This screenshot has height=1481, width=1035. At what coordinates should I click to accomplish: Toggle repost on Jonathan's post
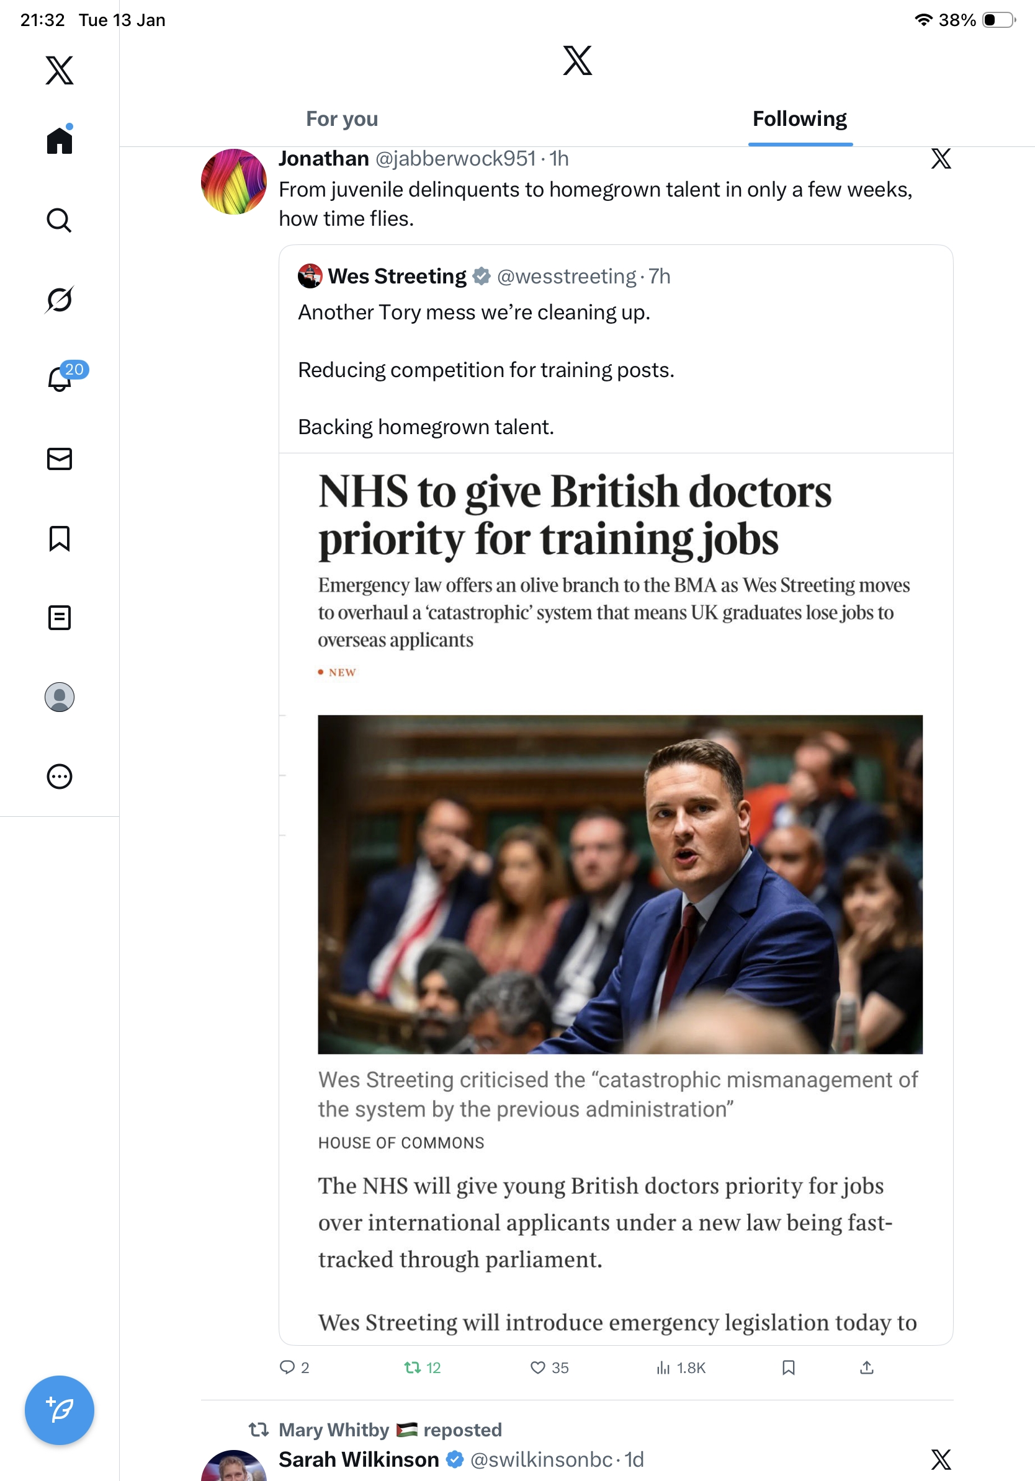422,1368
